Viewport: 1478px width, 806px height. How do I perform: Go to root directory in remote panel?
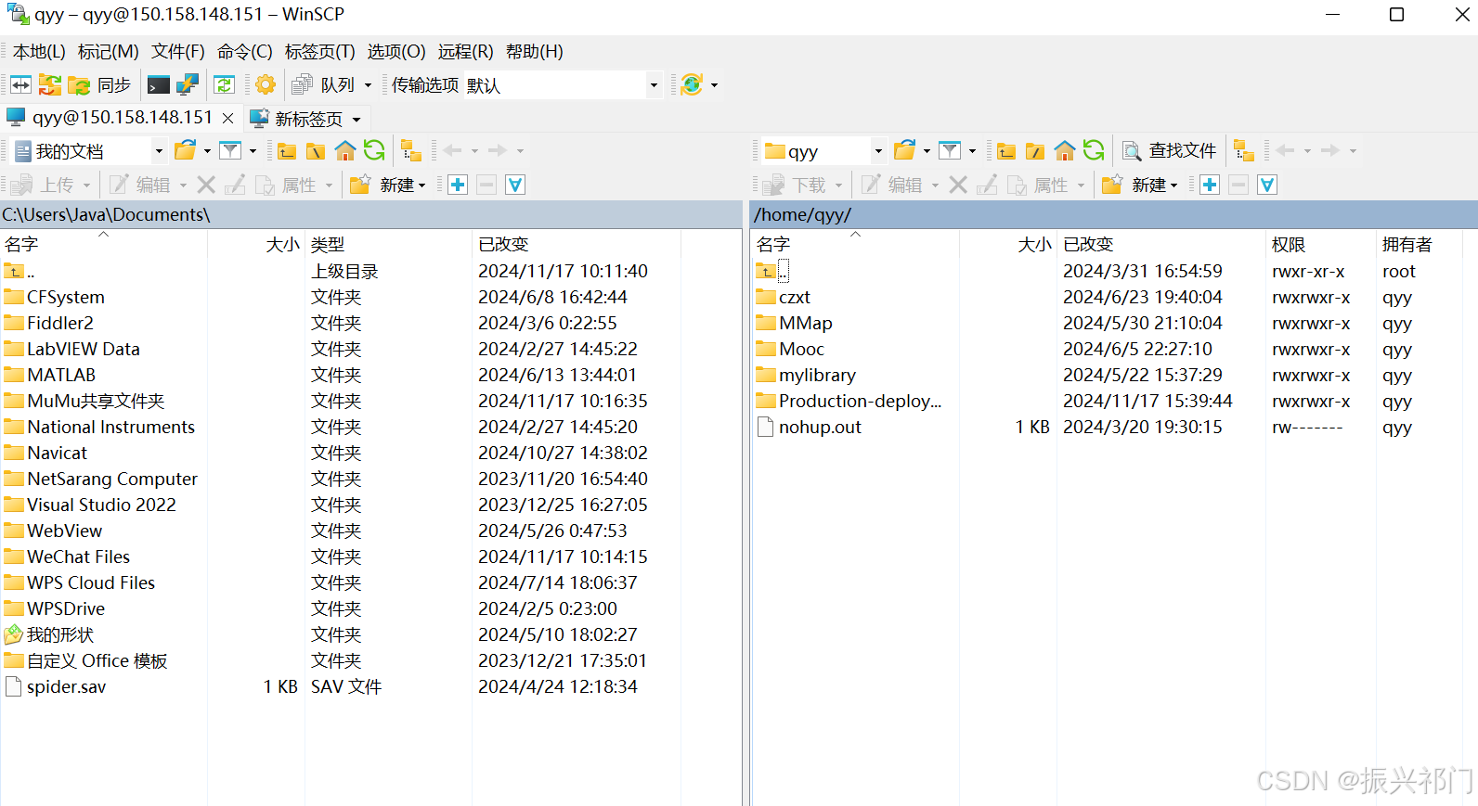coord(1035,151)
